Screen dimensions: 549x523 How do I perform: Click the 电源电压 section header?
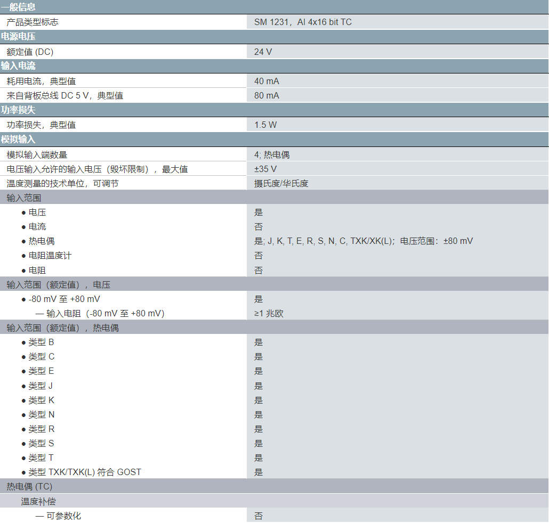tap(19, 37)
